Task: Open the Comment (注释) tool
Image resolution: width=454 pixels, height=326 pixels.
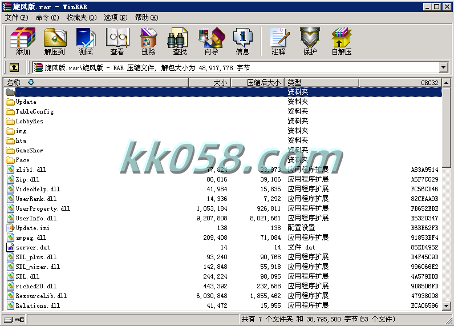Action: 279,42
